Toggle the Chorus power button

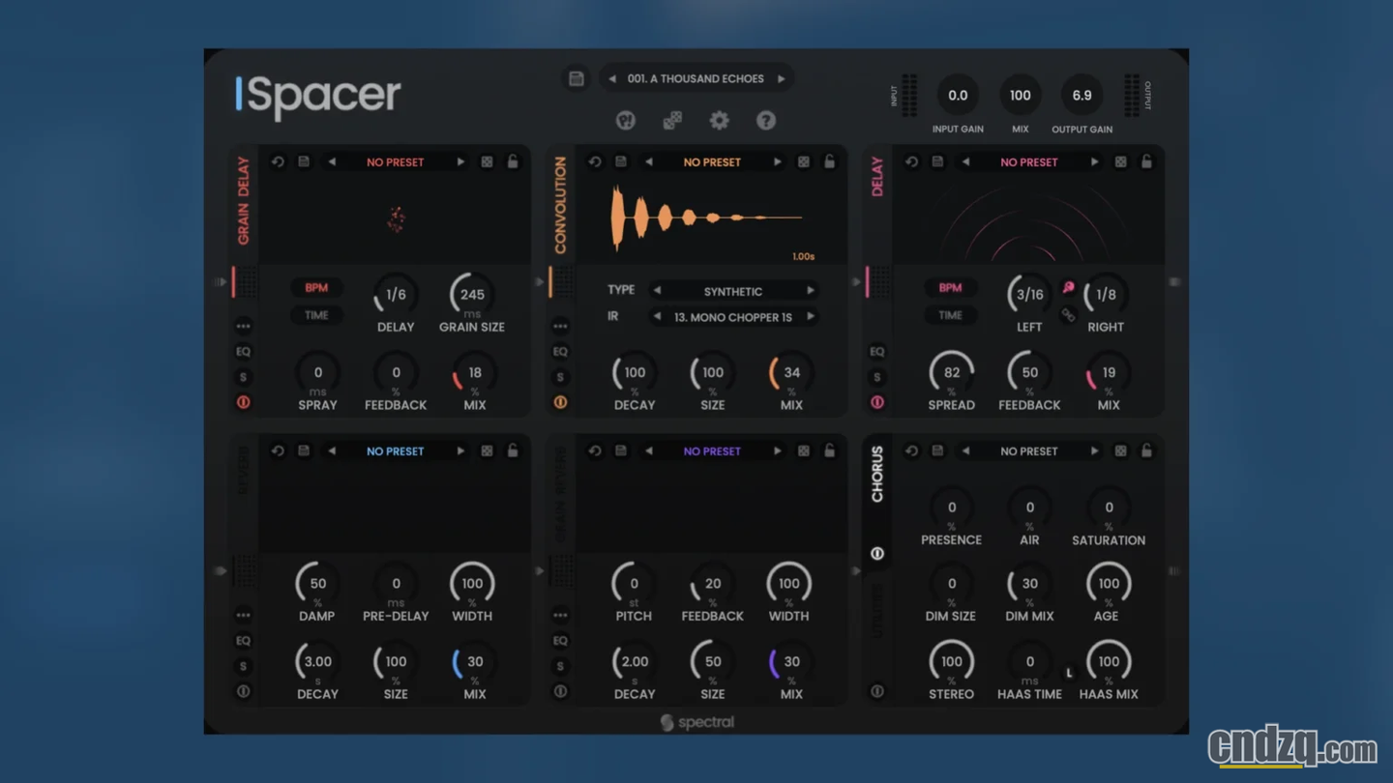tap(876, 553)
